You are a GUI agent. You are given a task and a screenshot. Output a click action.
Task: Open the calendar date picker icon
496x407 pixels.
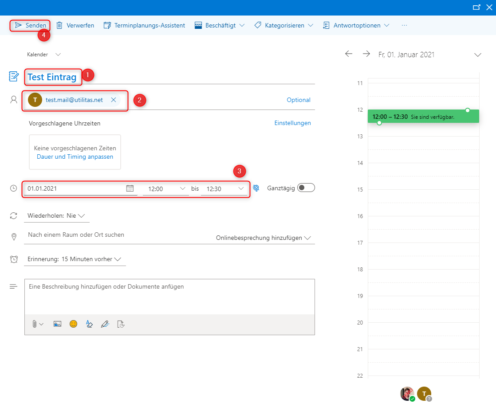click(x=130, y=188)
